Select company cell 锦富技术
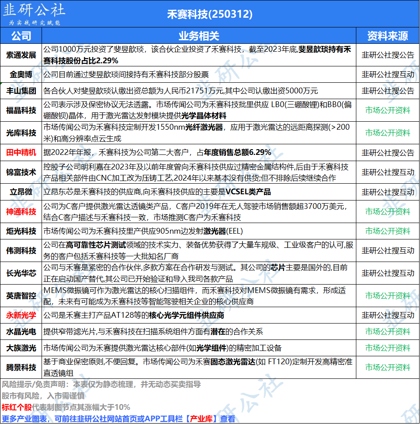 (x=21, y=172)
